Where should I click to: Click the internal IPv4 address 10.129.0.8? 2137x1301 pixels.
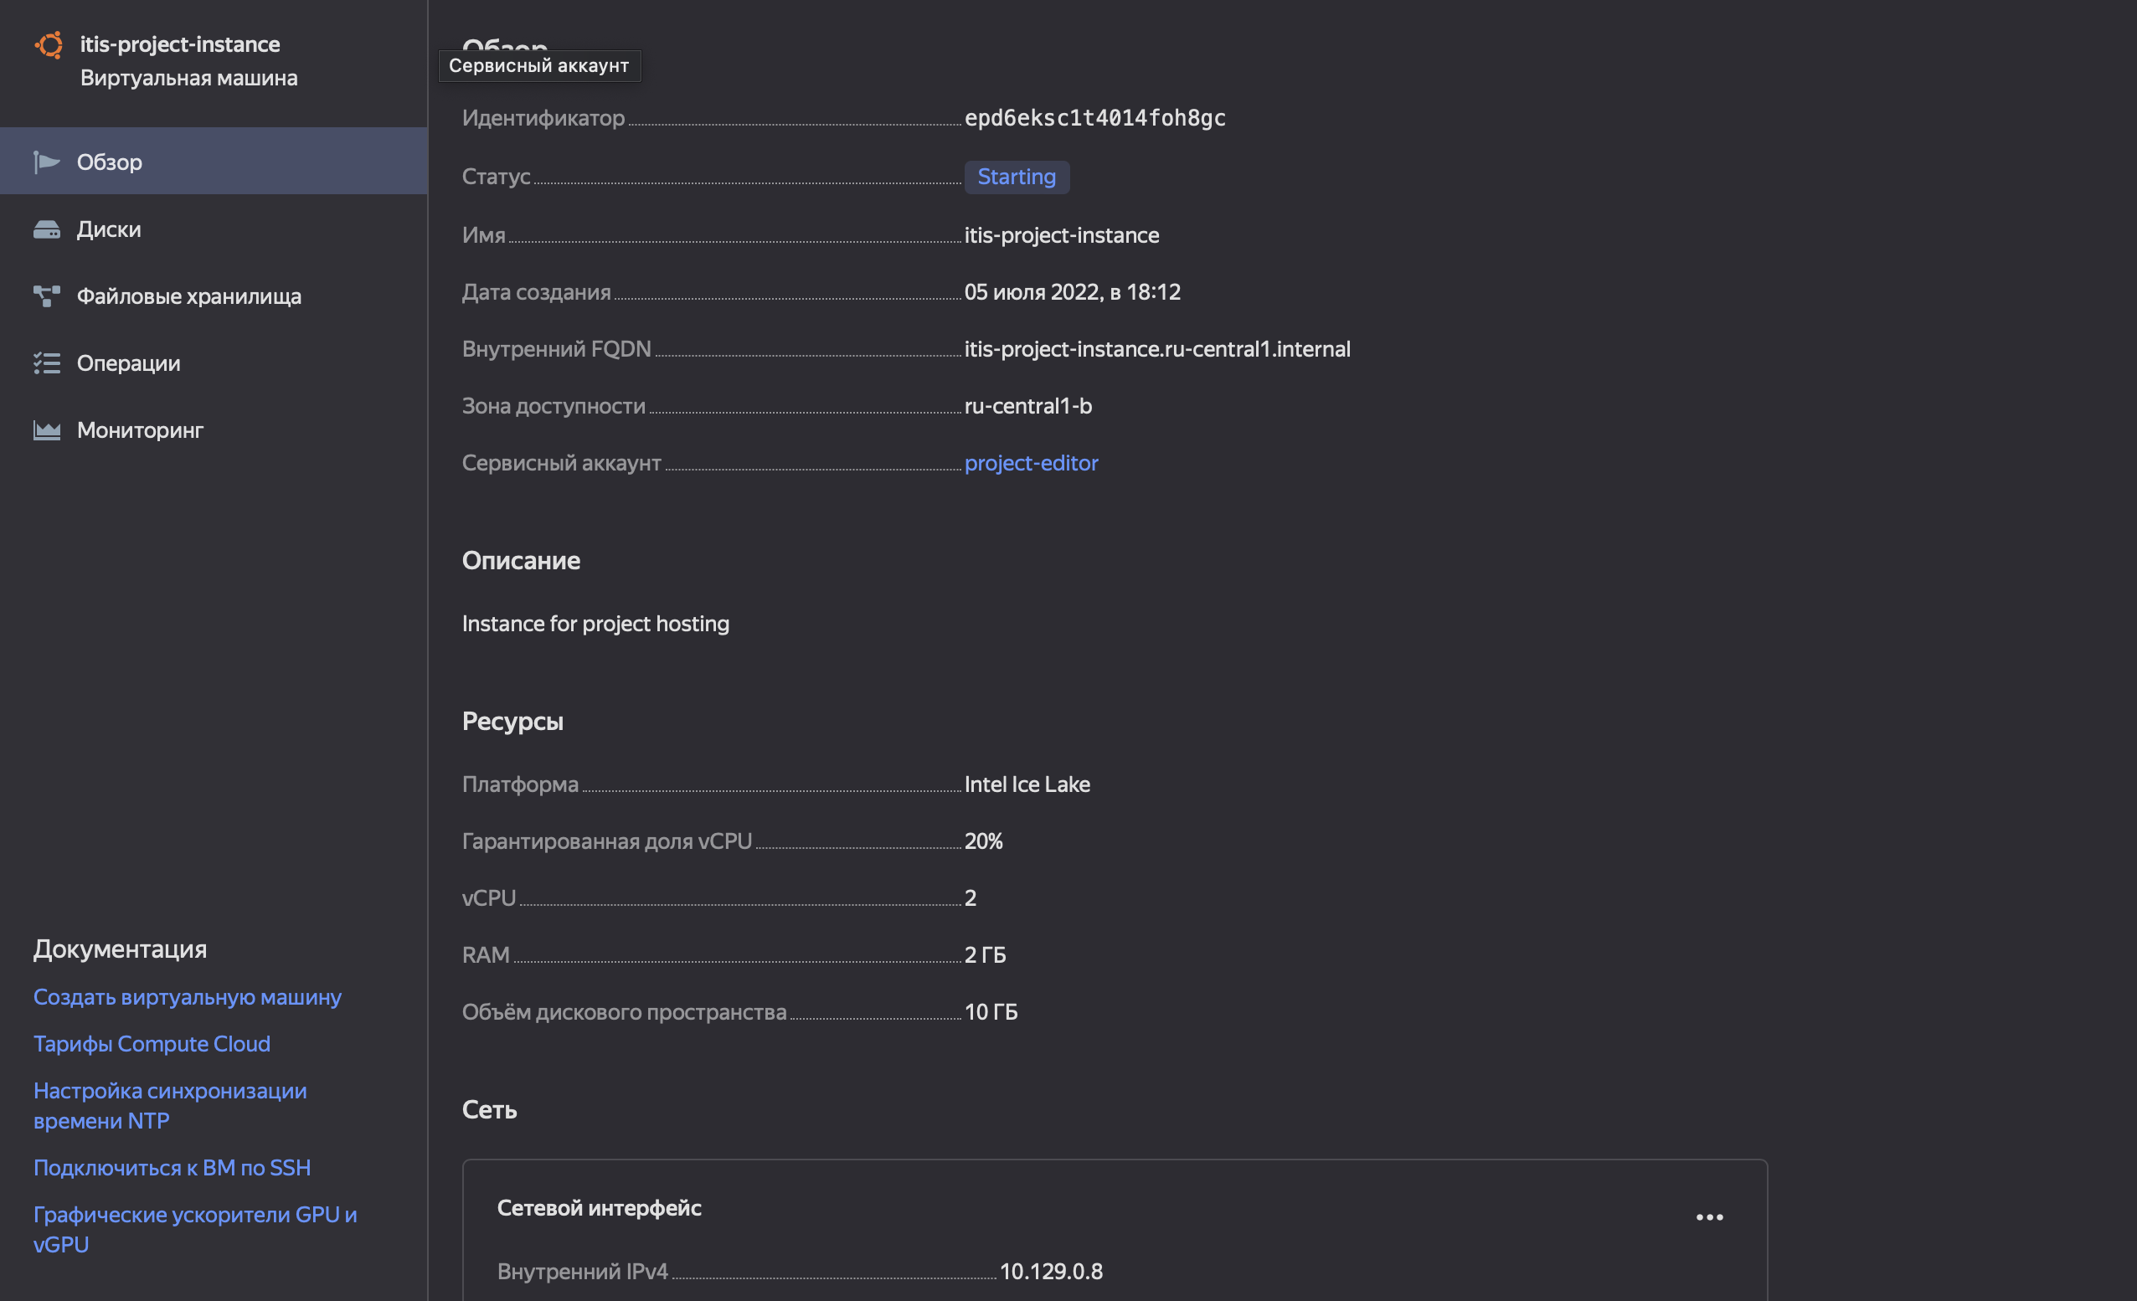coord(1051,1272)
